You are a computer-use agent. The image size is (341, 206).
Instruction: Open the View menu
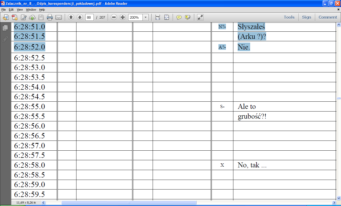20,10
